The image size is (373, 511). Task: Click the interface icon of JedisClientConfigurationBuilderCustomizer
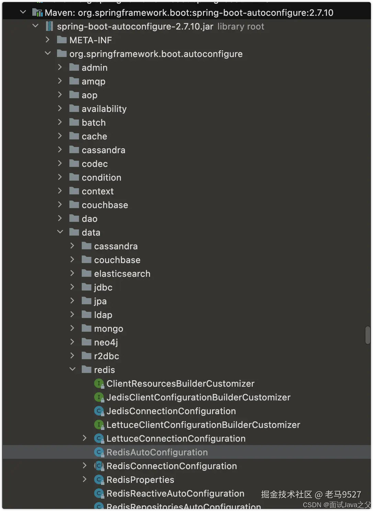click(x=99, y=397)
